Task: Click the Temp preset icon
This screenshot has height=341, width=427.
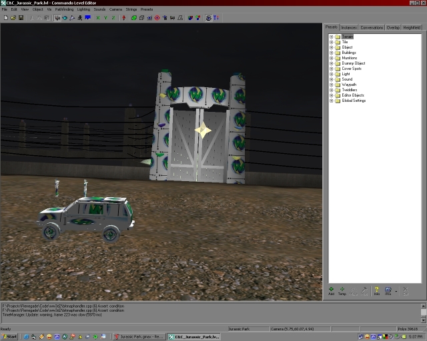Action: pyautogui.click(x=342, y=290)
